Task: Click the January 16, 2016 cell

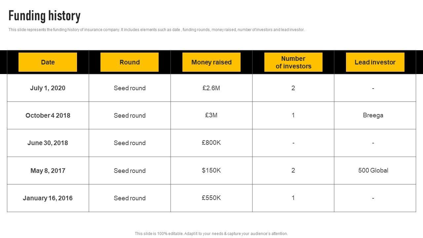Action: point(48,198)
